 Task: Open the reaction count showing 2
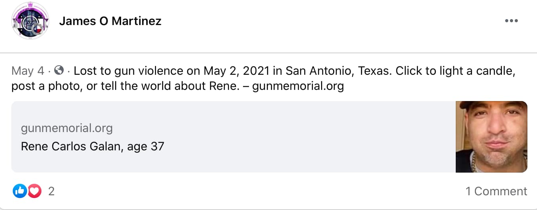point(51,191)
